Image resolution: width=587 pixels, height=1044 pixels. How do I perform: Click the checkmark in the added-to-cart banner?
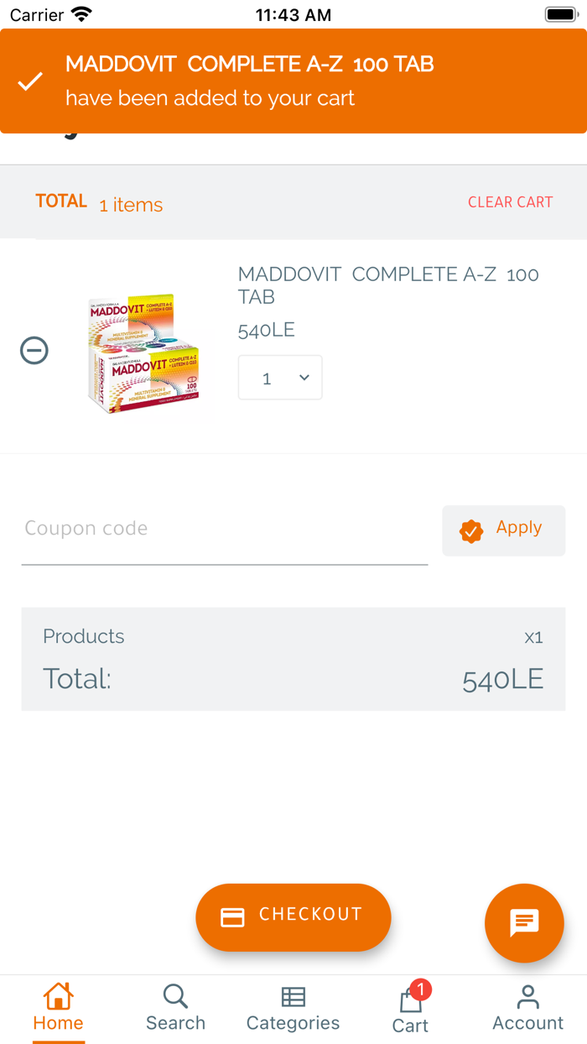pyautogui.click(x=30, y=81)
